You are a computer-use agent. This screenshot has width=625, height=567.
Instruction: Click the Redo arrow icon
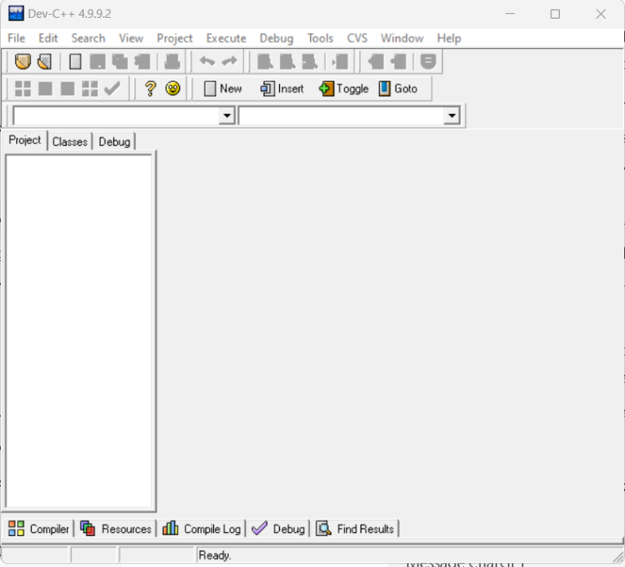click(229, 61)
